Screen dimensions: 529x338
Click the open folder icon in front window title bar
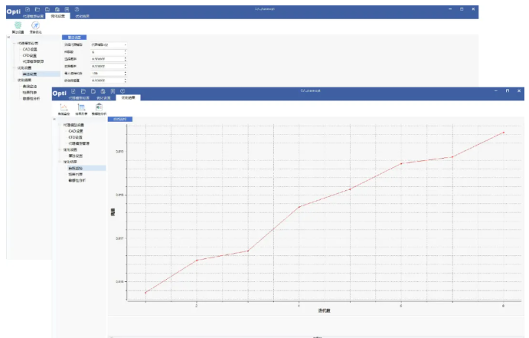point(83,91)
